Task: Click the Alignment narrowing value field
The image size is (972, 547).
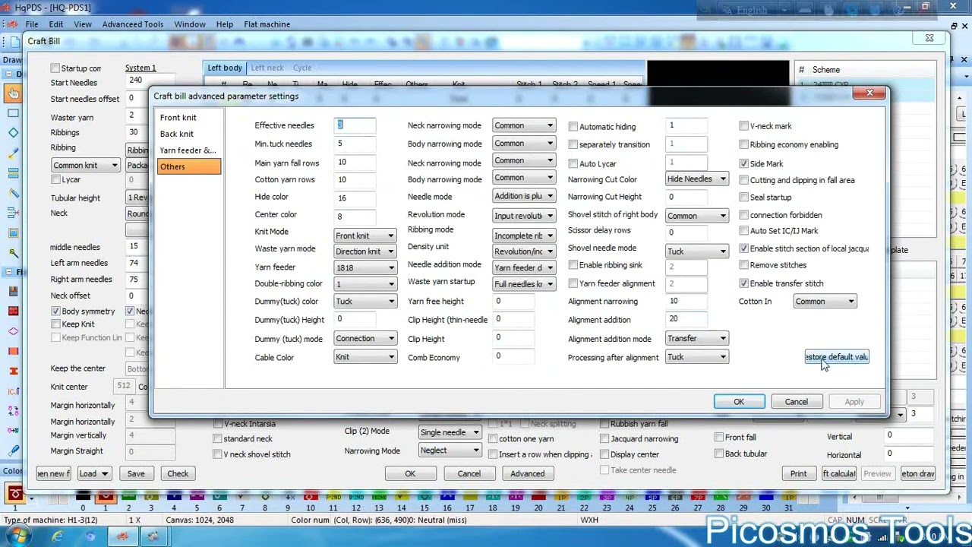Action: click(x=687, y=302)
